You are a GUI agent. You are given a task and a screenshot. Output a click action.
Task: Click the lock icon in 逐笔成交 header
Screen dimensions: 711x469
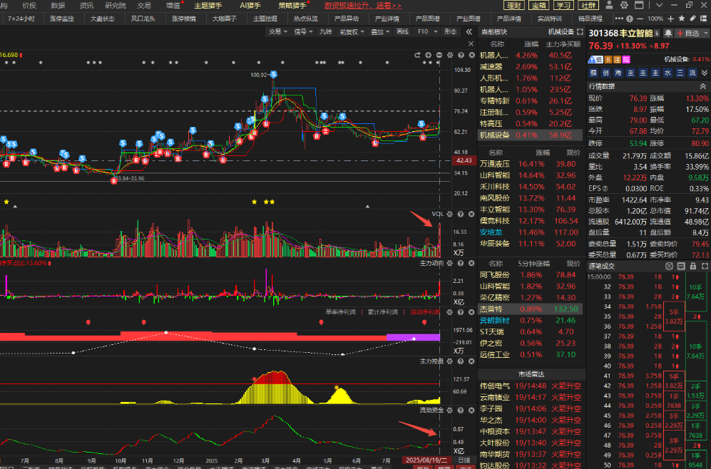click(693, 266)
